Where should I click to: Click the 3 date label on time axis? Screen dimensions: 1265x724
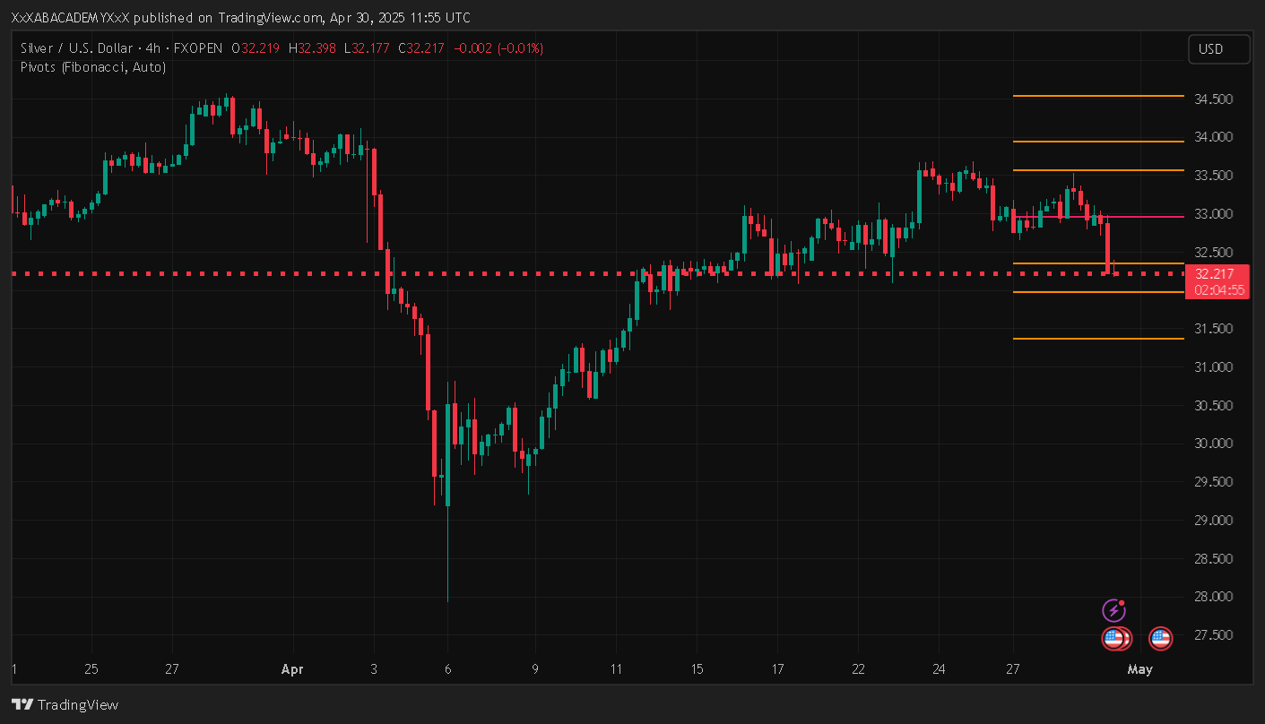coord(374,669)
